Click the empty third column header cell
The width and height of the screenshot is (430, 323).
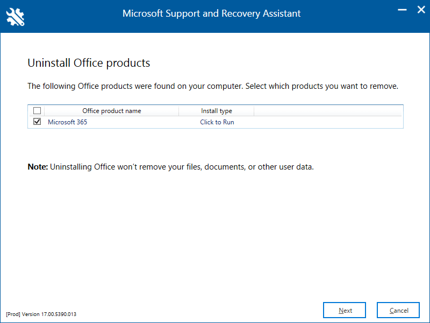pos(328,110)
